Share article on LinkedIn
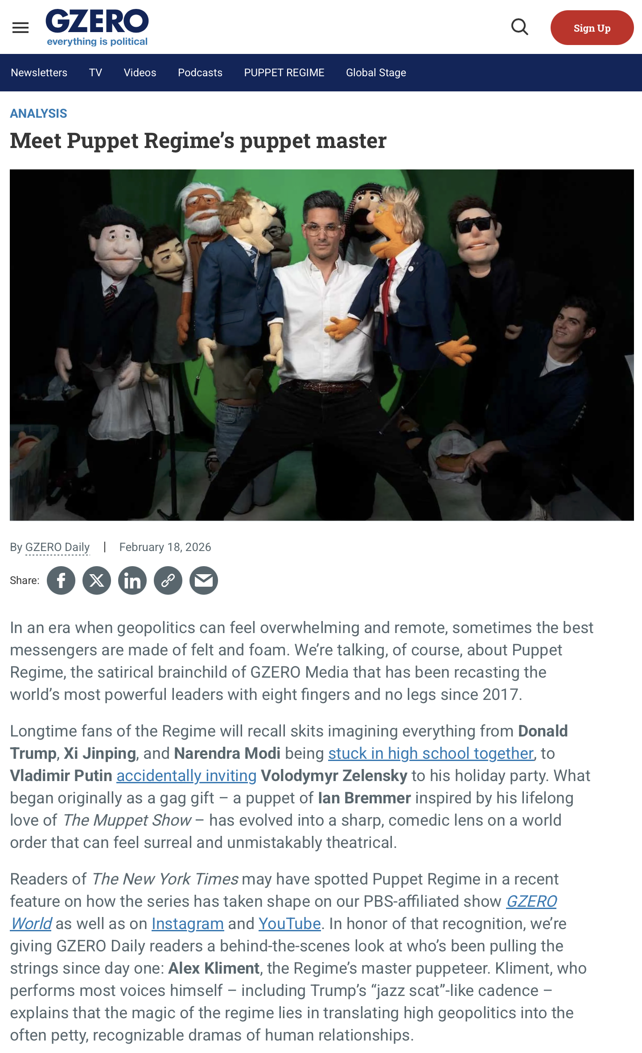Viewport: 642px width, 1053px height. click(132, 580)
